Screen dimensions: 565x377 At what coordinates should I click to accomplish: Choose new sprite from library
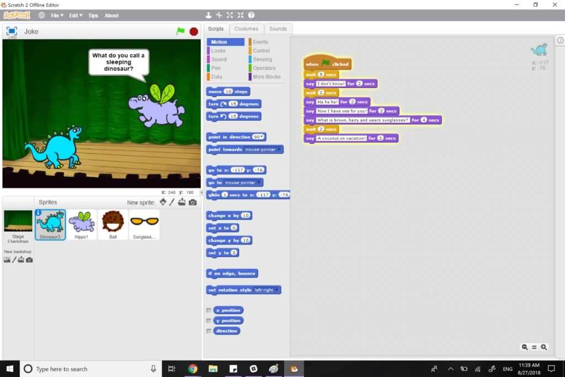tap(163, 202)
